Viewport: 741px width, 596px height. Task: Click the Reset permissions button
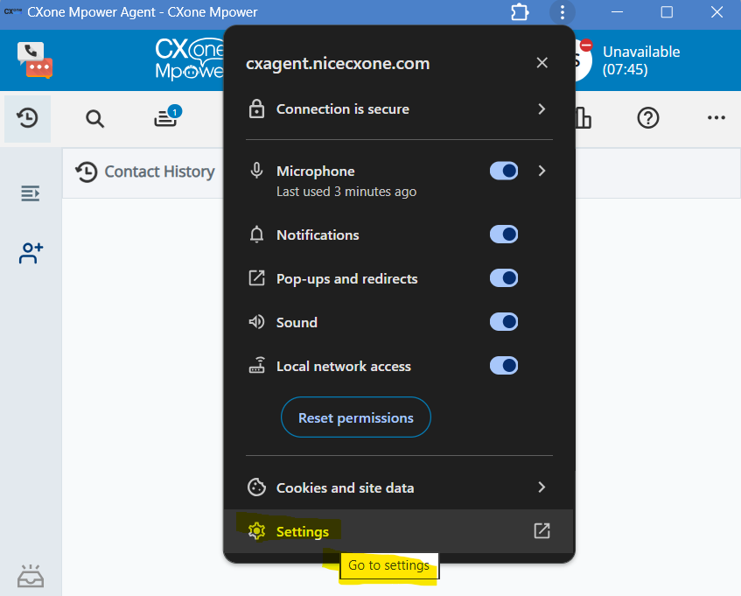(356, 418)
